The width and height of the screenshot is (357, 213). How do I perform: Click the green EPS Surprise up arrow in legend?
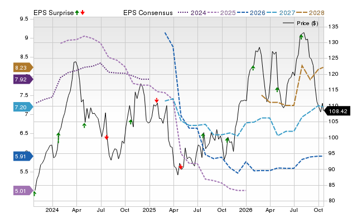click(x=77, y=13)
